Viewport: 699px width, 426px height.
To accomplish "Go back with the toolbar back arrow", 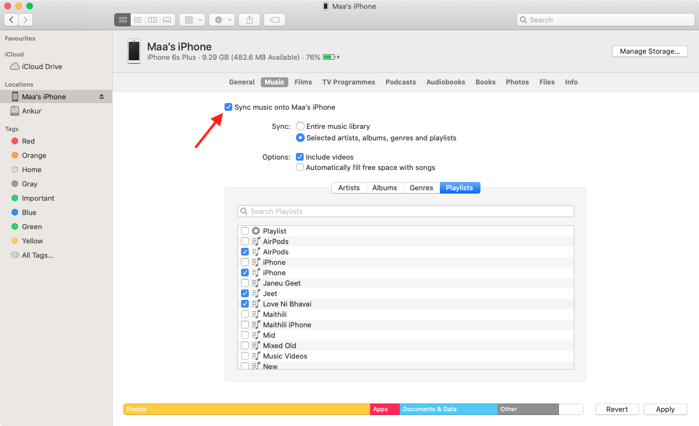I will [x=12, y=20].
